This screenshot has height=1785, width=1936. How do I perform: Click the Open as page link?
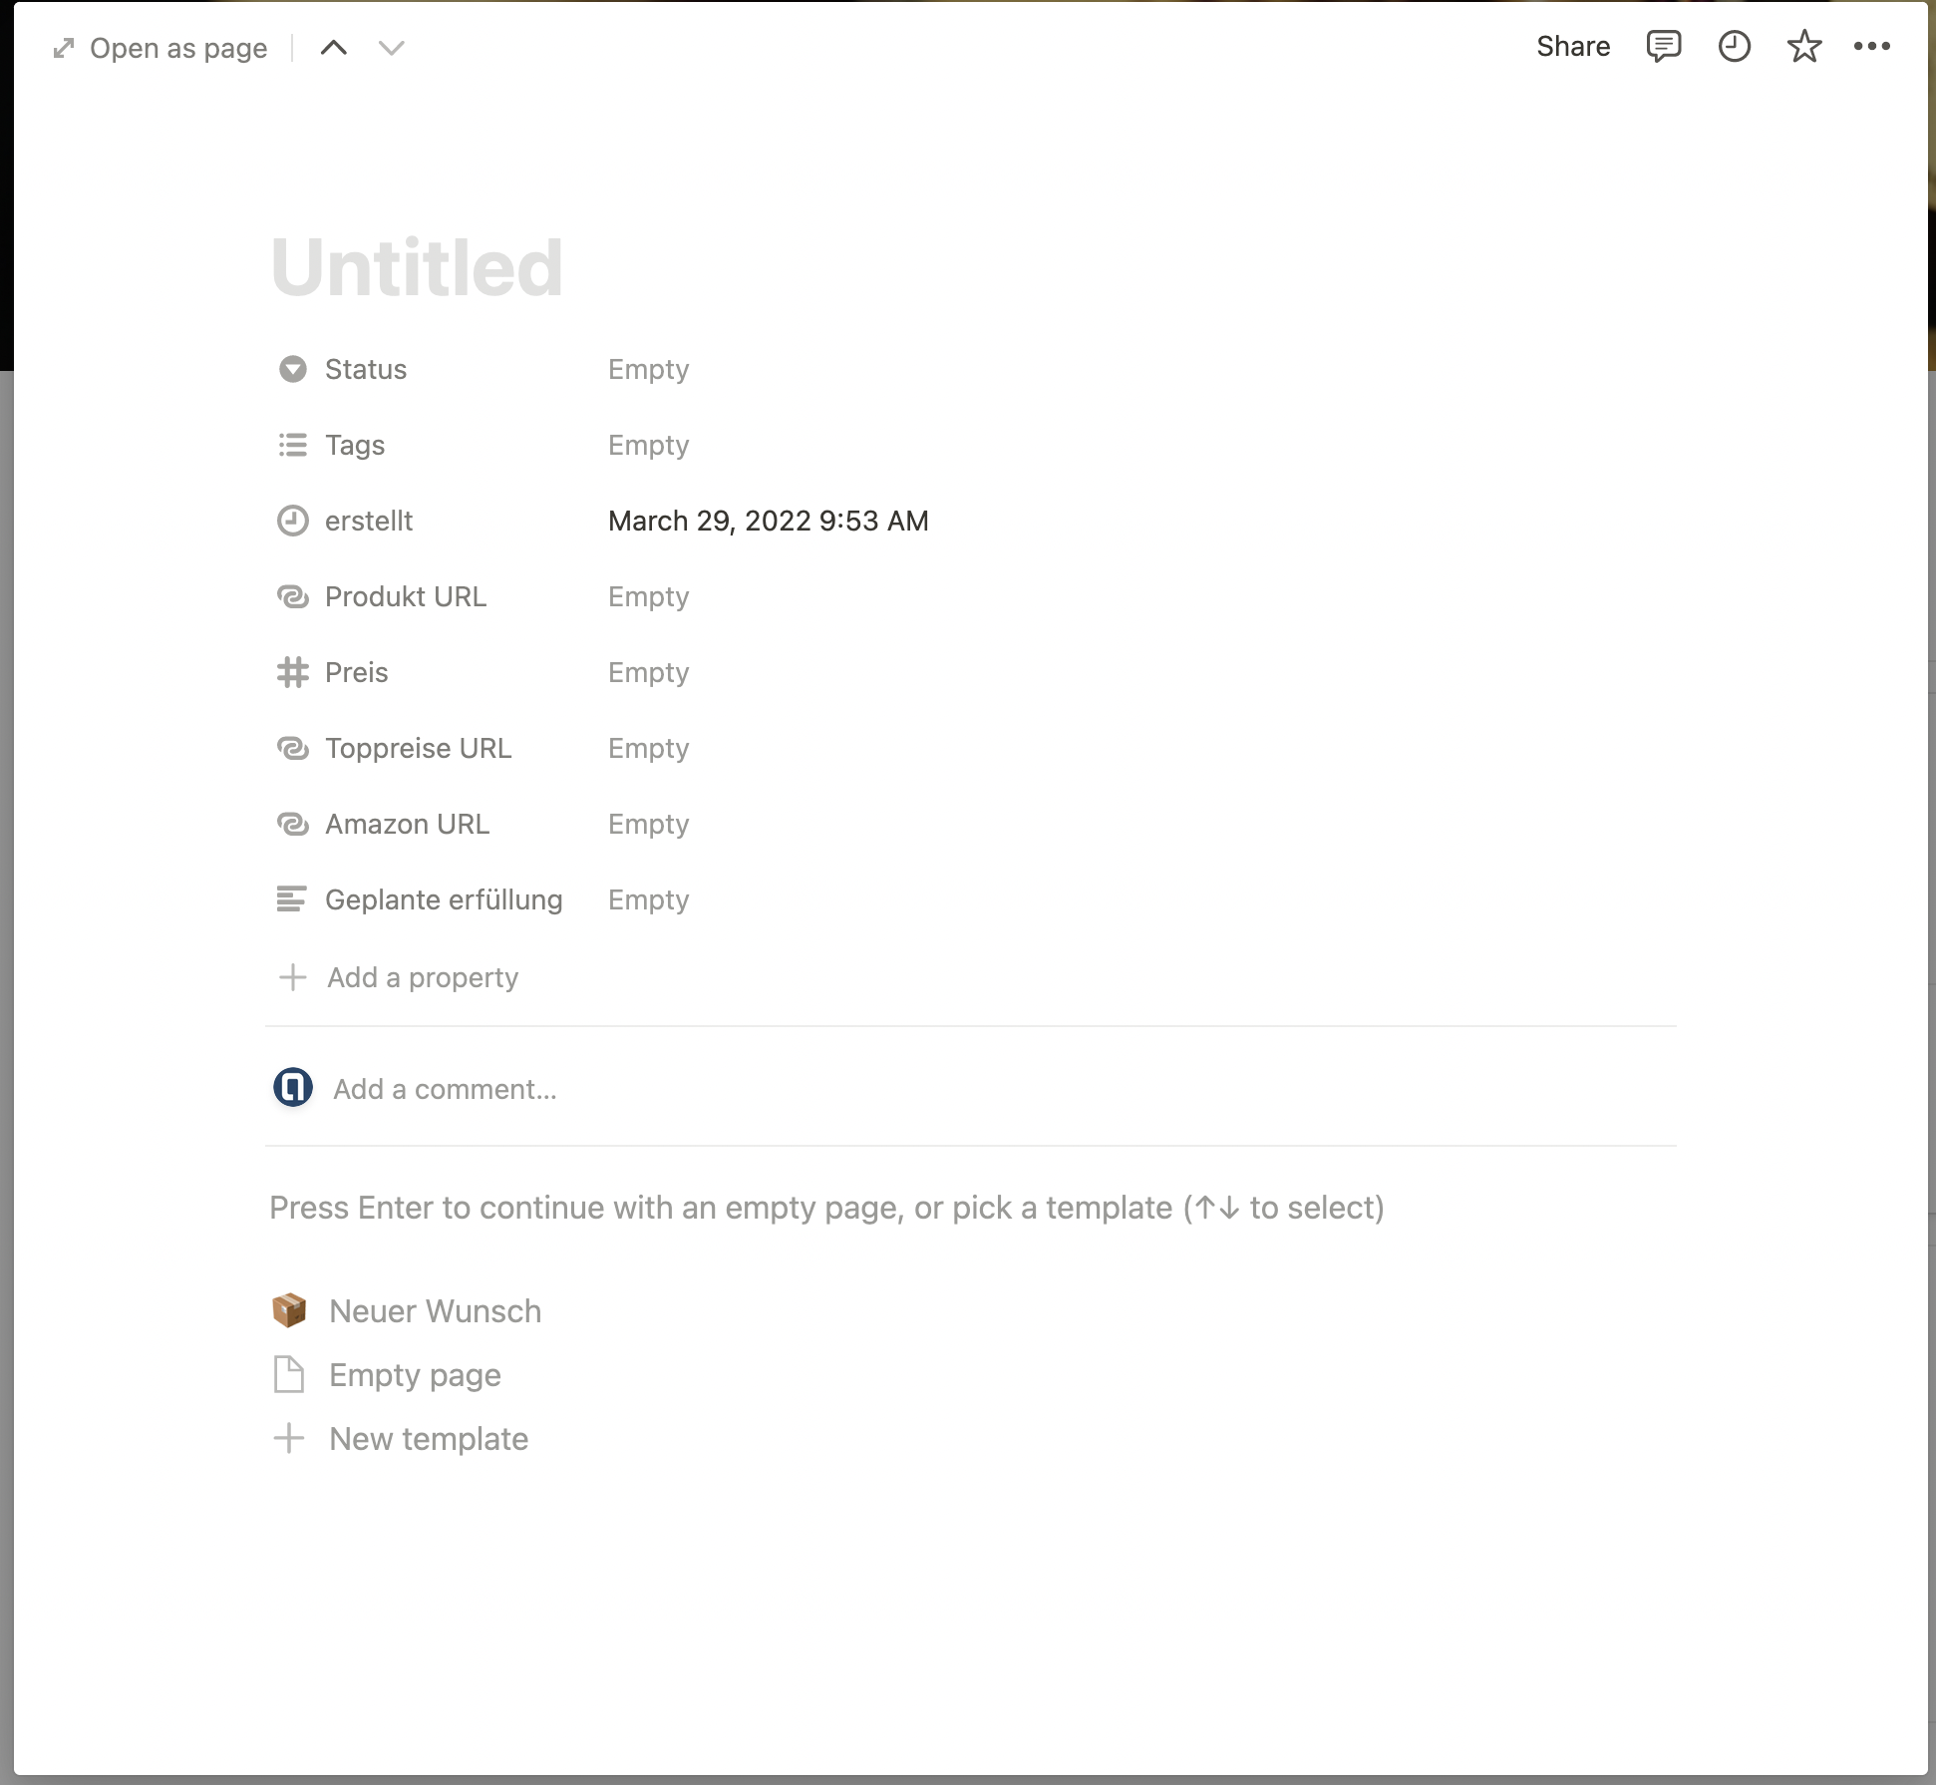(161, 48)
